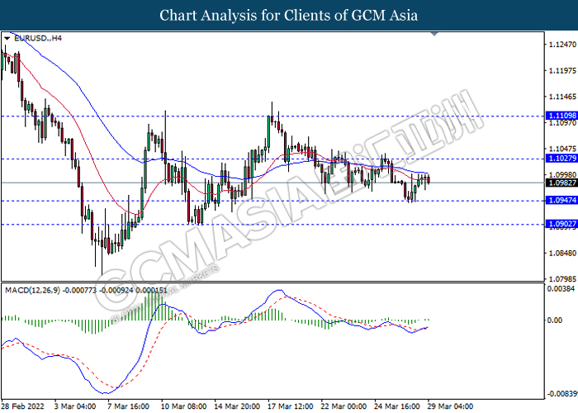
Task: Click the 28 Feb 2022 date label
Action: click(x=23, y=406)
